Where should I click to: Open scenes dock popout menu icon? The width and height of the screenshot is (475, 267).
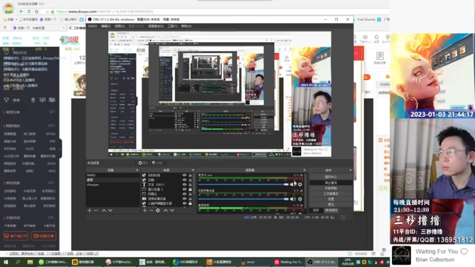pyautogui.click(x=137, y=170)
